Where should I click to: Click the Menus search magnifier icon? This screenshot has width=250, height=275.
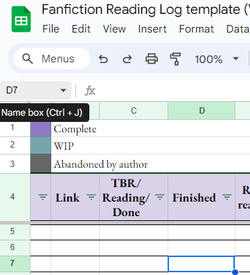pos(28,59)
